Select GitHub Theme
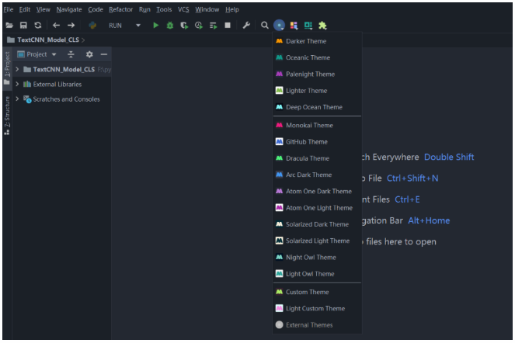515x343 pixels. pyautogui.click(x=317, y=141)
